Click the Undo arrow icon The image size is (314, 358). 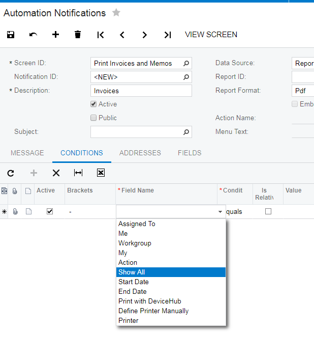[x=33, y=35]
